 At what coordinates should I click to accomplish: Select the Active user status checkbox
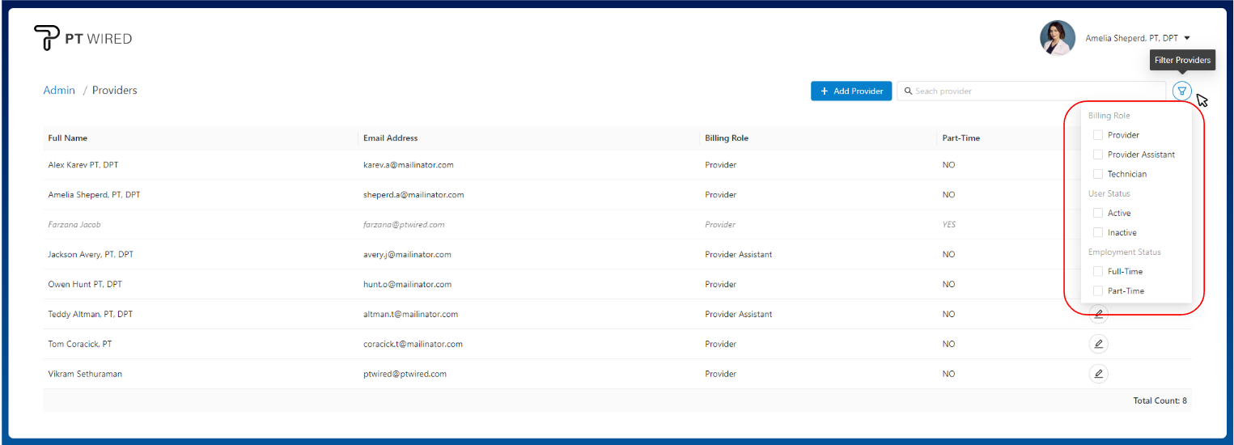point(1098,213)
